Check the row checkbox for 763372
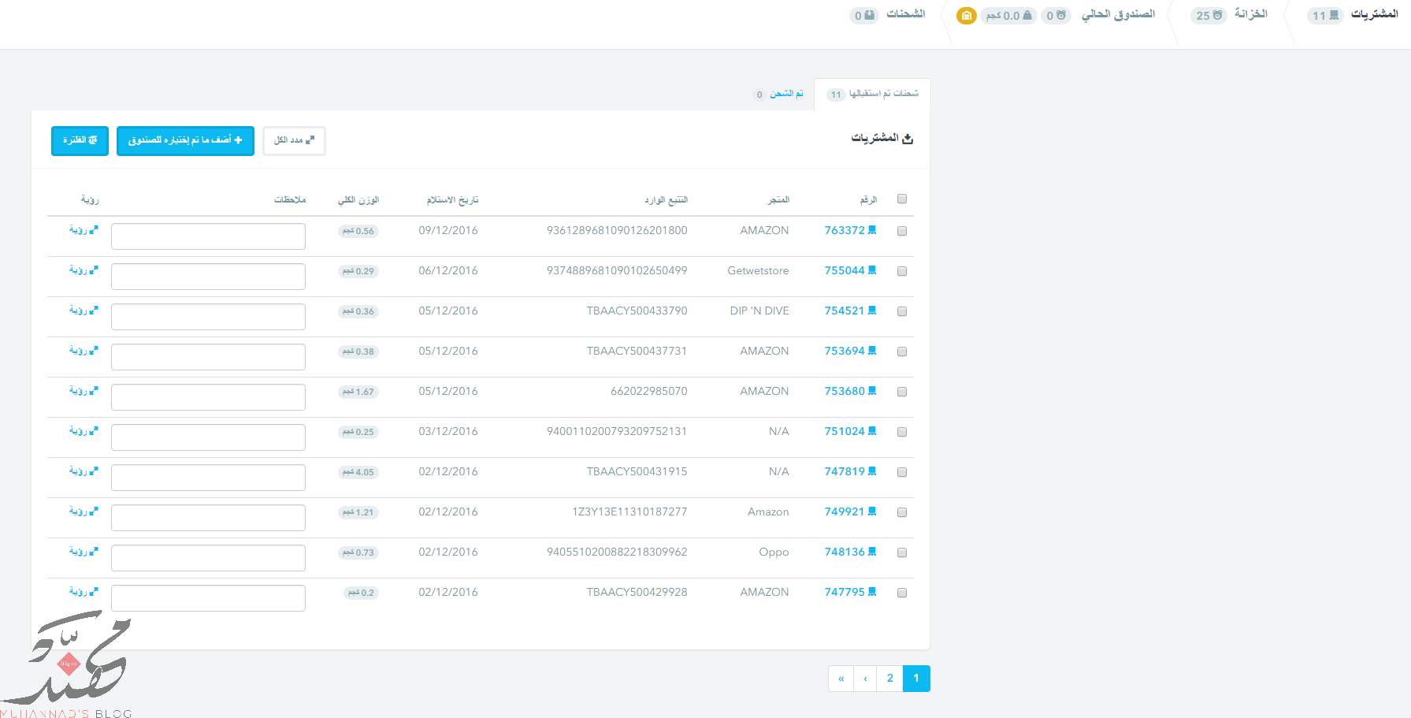This screenshot has width=1411, height=718. 902,231
